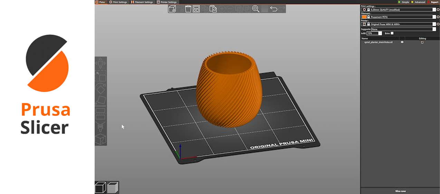Select the Scale gizmo in left toolbar
The width and height of the screenshot is (440, 194).
[x=101, y=76]
